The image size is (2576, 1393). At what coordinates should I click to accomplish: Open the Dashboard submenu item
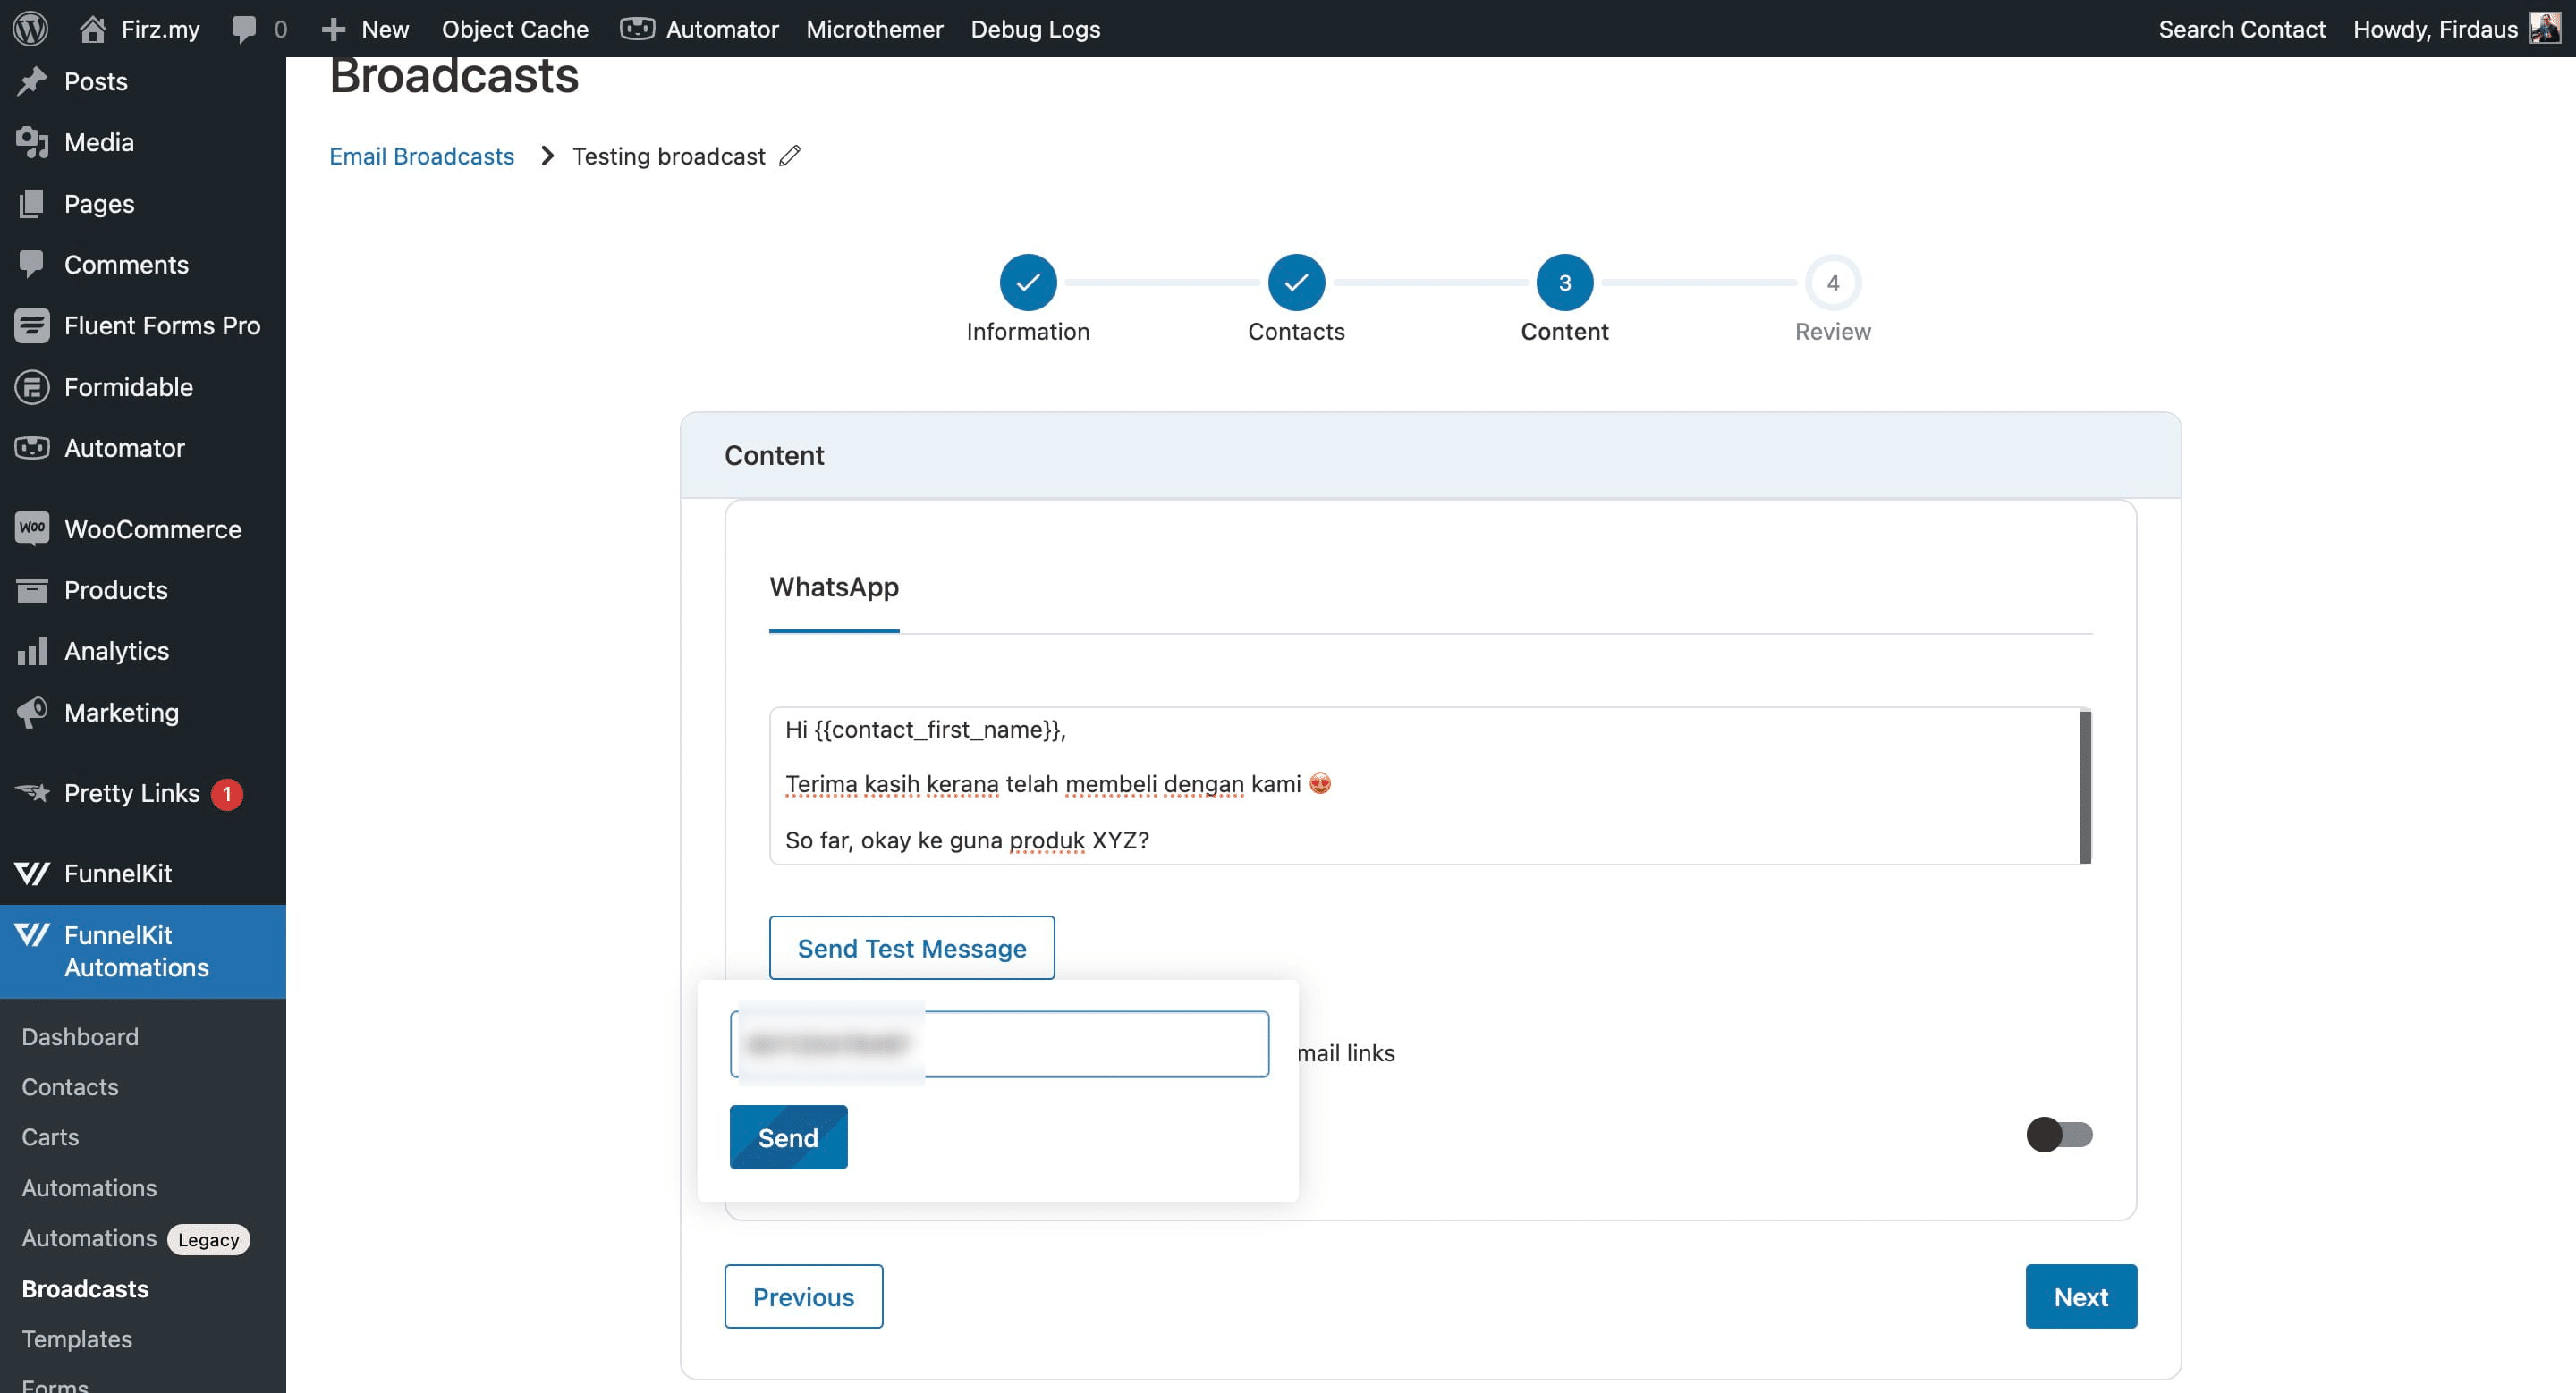pyautogui.click(x=80, y=1036)
